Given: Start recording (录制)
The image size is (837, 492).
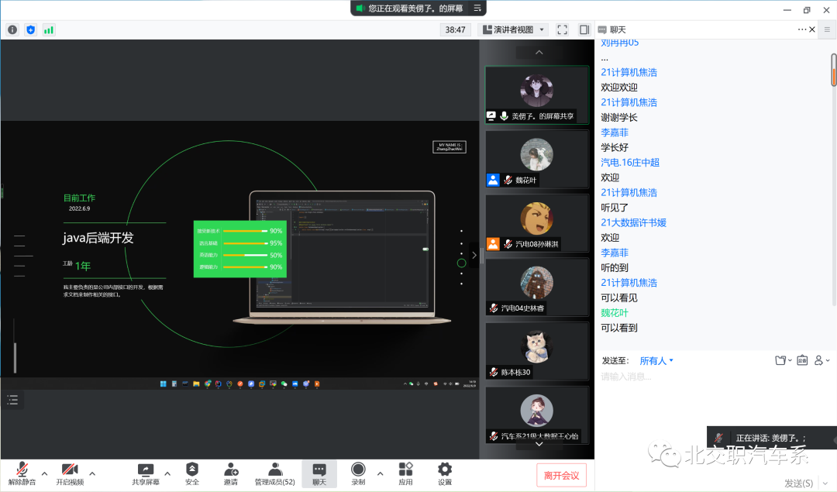Looking at the screenshot, I should (358, 473).
